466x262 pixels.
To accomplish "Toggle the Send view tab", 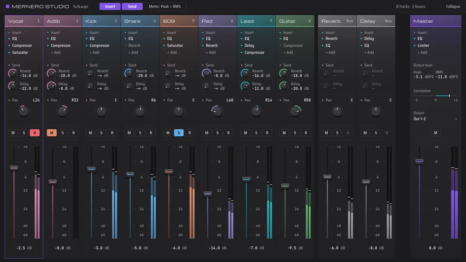I will 132,6.
